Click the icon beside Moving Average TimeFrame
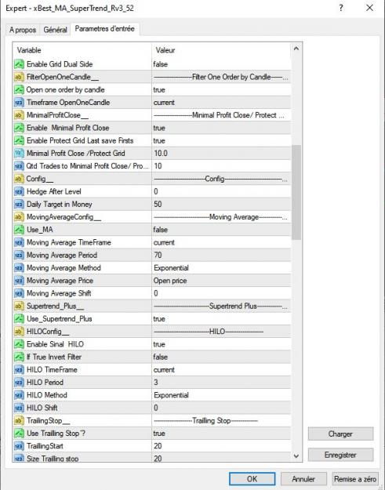The image size is (385, 490). pos(19,242)
